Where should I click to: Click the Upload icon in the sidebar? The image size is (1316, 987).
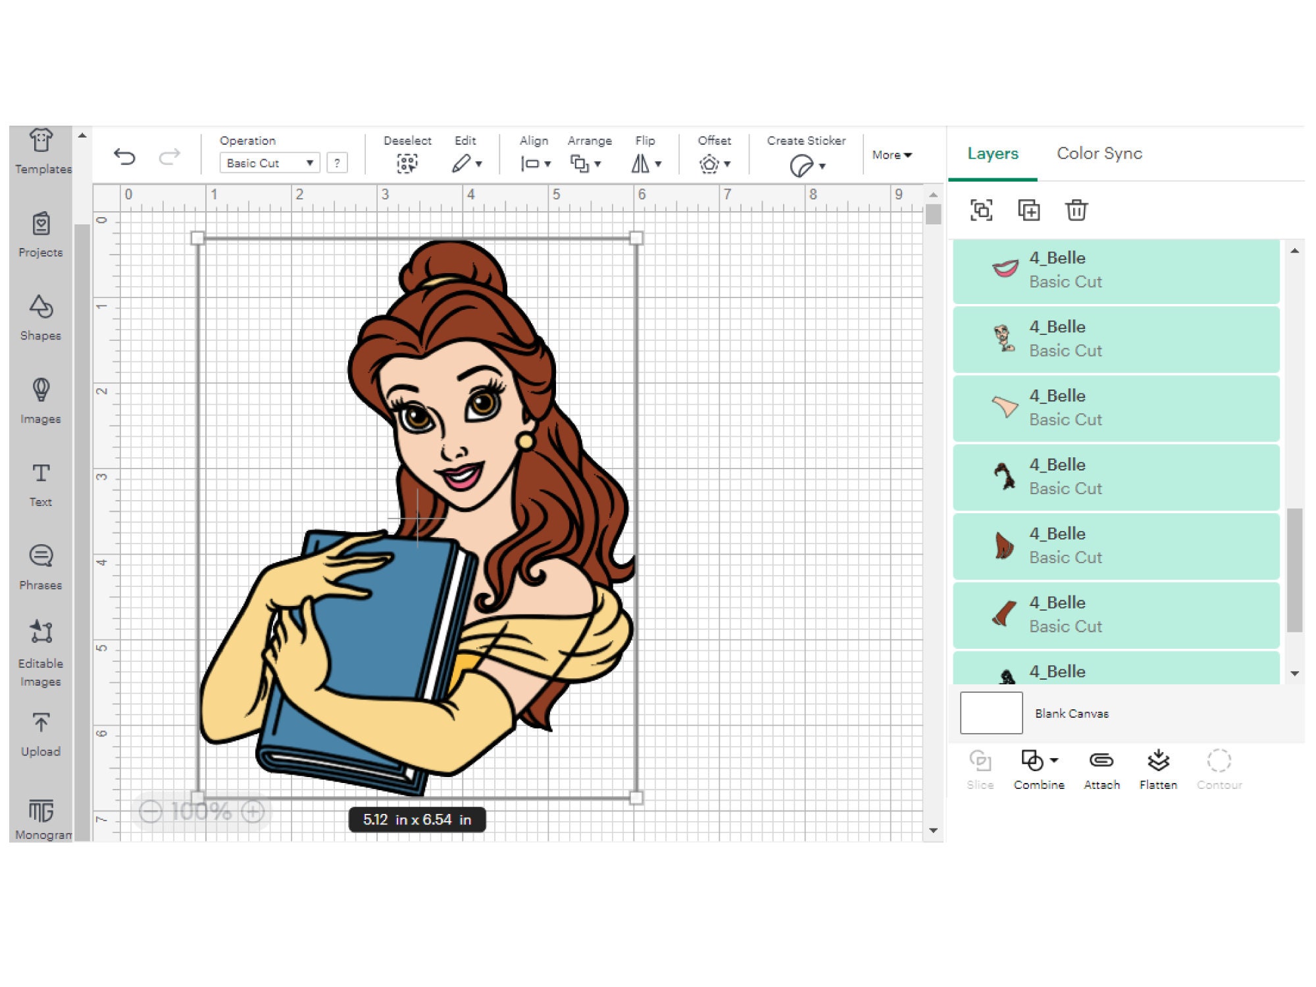(x=41, y=724)
